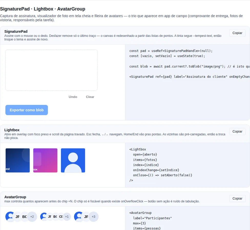Click the description starting 'Assine com o mouse'

[113, 38]
